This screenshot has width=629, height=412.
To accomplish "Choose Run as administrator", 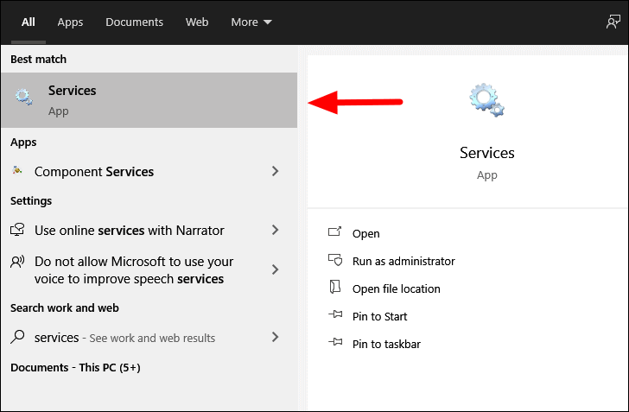I will tap(403, 261).
